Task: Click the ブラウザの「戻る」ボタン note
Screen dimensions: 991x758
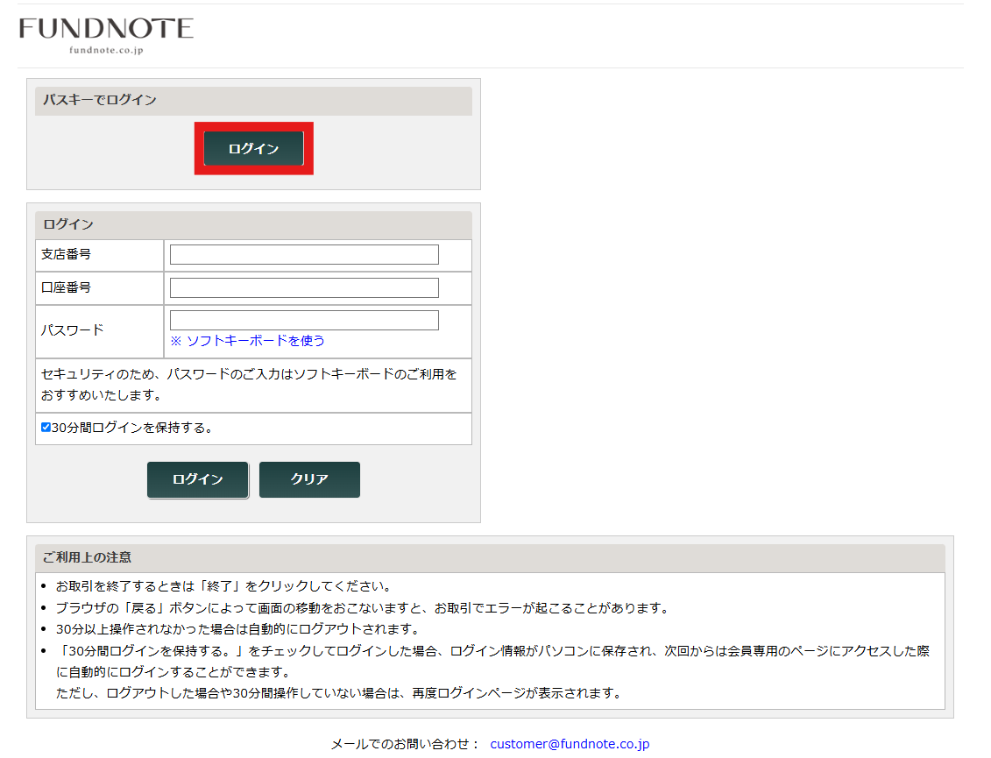Action: coord(364,608)
